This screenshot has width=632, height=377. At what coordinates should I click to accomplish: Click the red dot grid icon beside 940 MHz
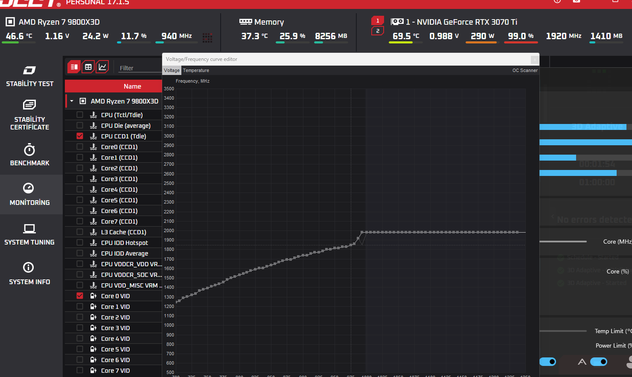coord(207,38)
